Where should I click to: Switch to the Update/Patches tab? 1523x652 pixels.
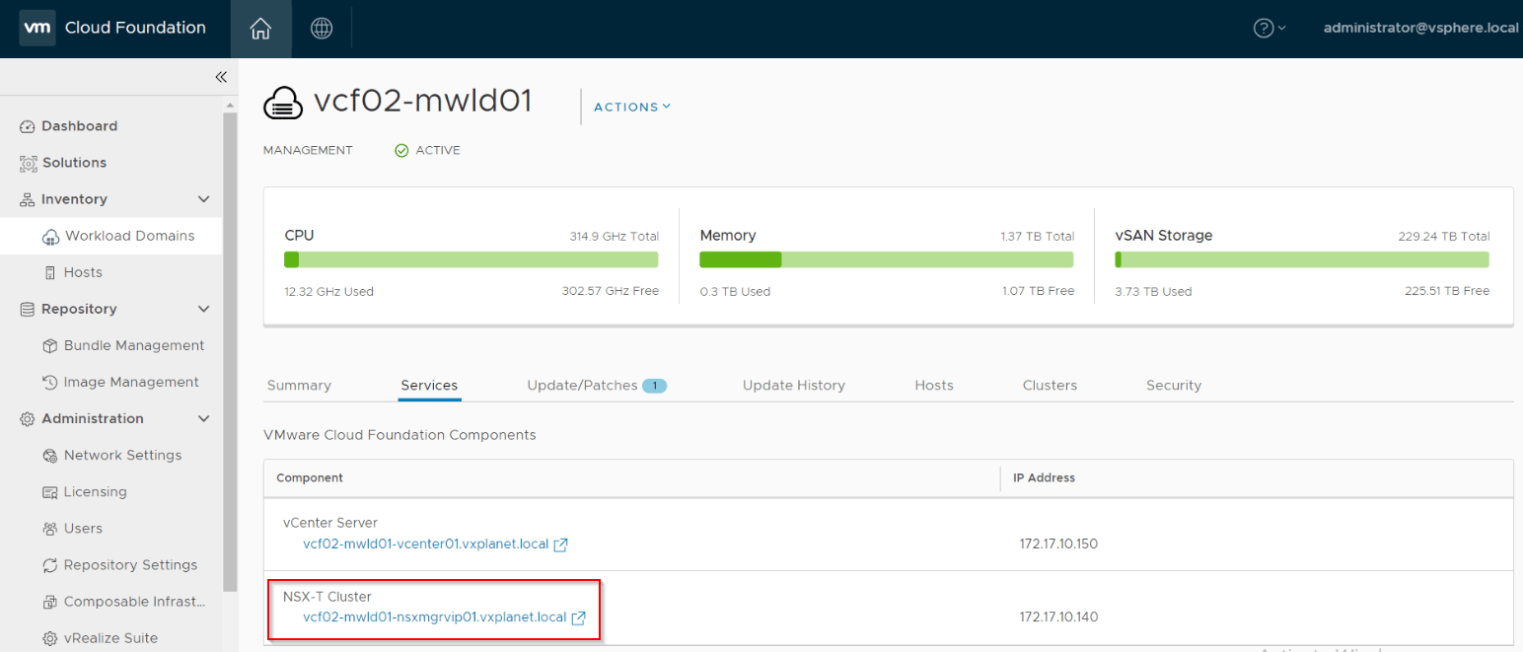point(582,386)
